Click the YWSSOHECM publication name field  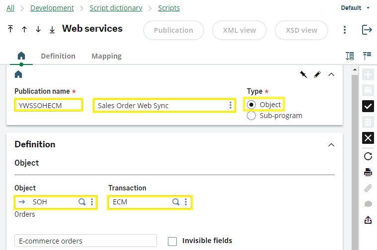pos(49,105)
